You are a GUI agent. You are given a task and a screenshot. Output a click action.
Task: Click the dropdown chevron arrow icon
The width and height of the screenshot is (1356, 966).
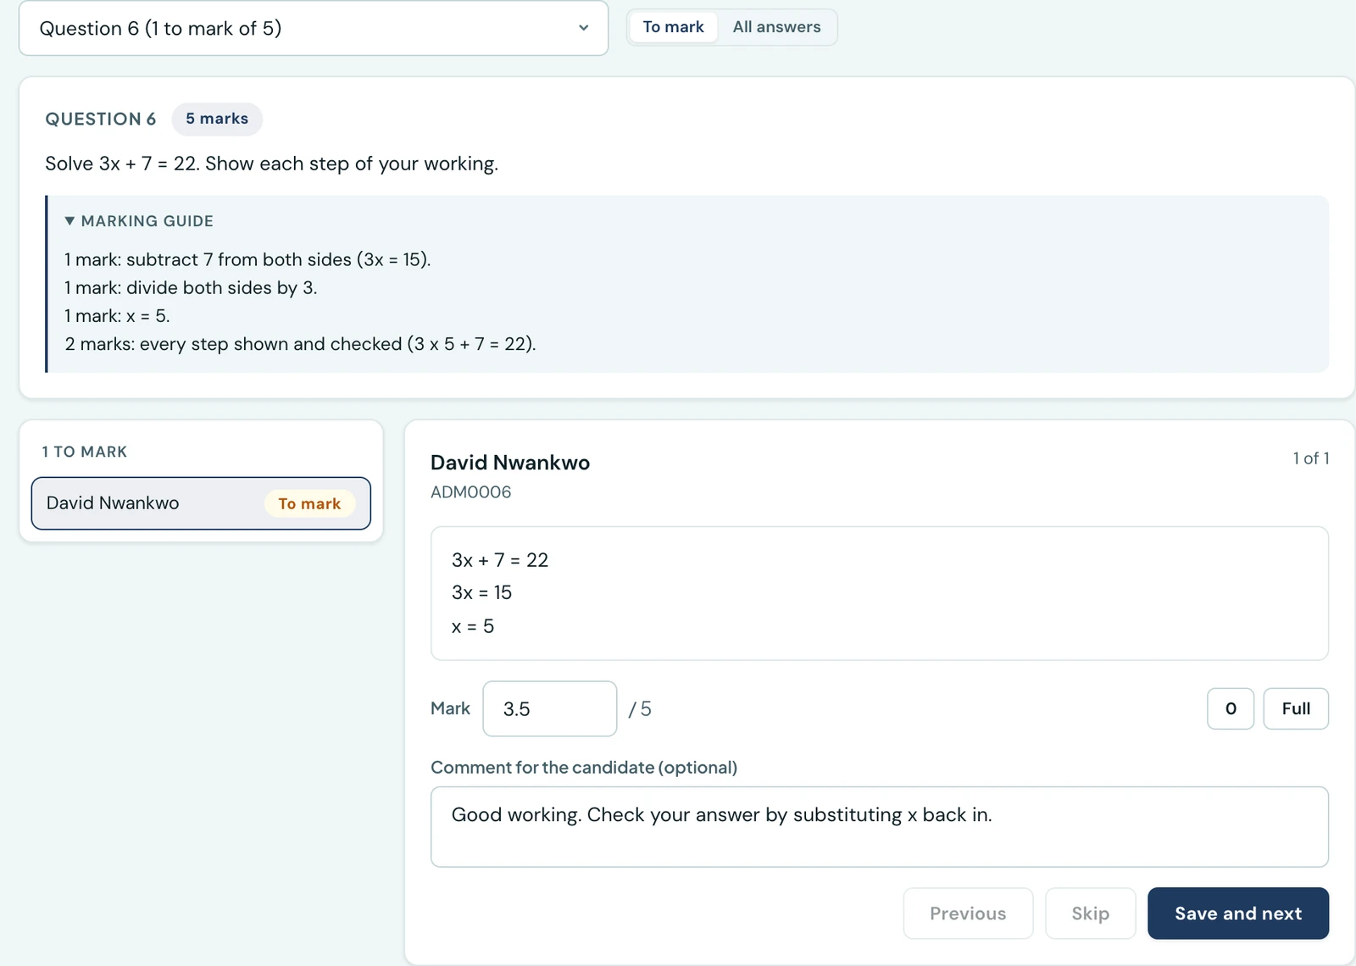click(584, 28)
